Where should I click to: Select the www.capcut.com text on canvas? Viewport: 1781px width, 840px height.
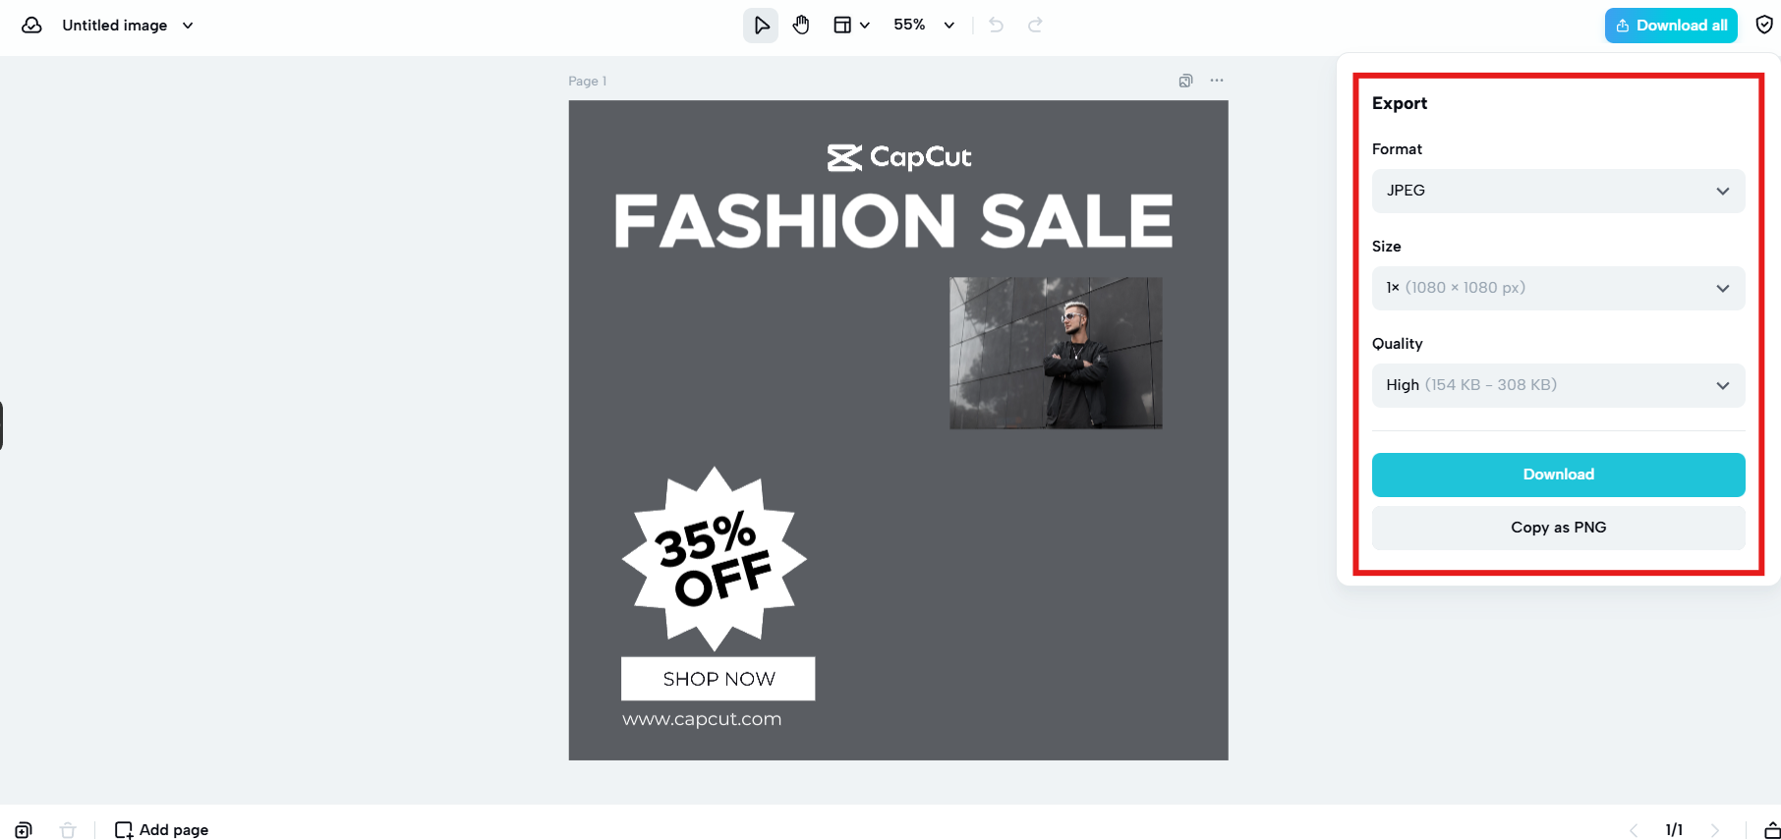702,719
